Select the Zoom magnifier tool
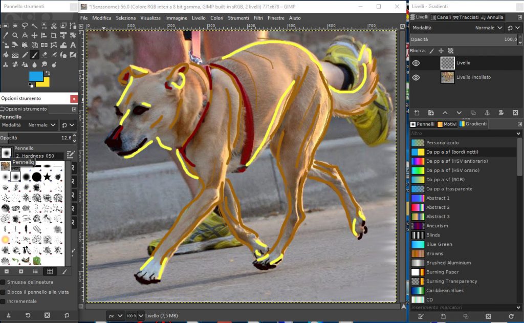This screenshot has width=524, height=323. [15, 35]
